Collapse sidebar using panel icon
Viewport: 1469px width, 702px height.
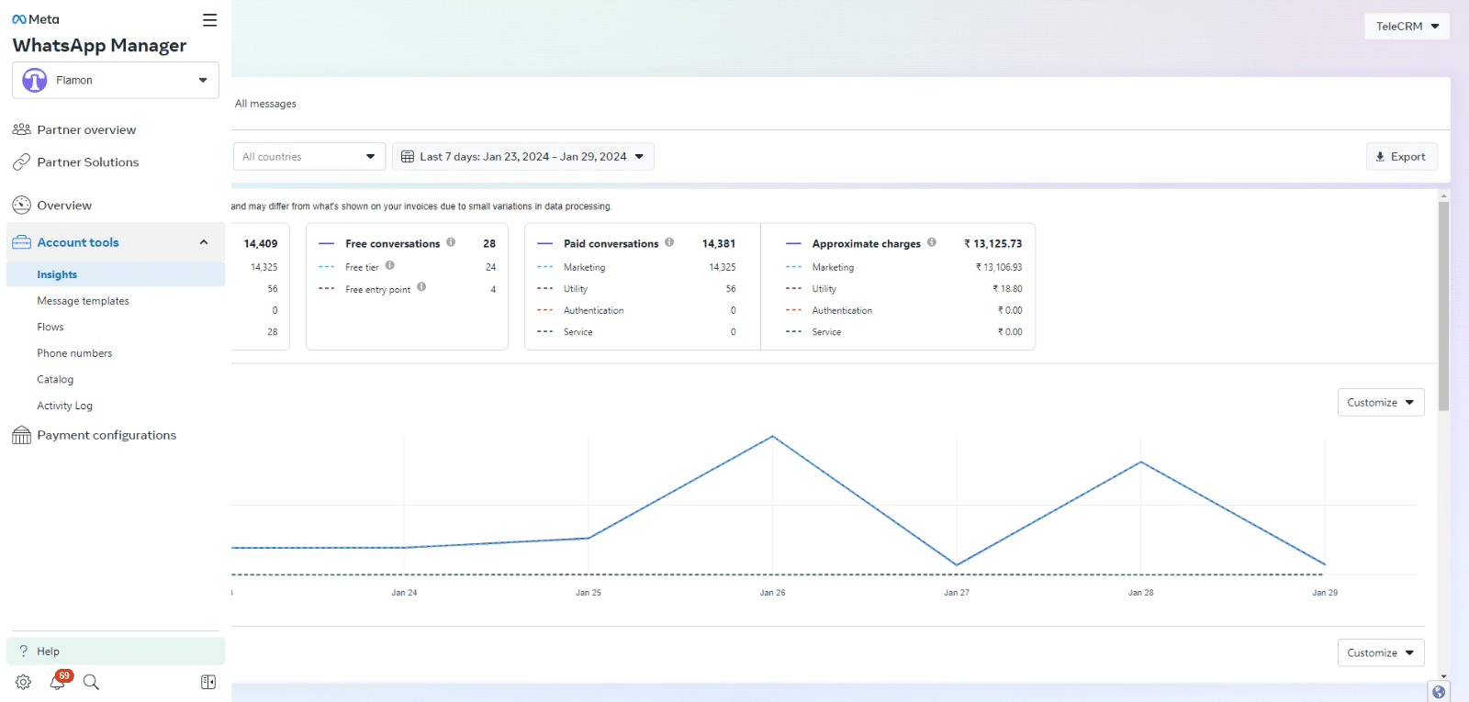[x=208, y=682]
